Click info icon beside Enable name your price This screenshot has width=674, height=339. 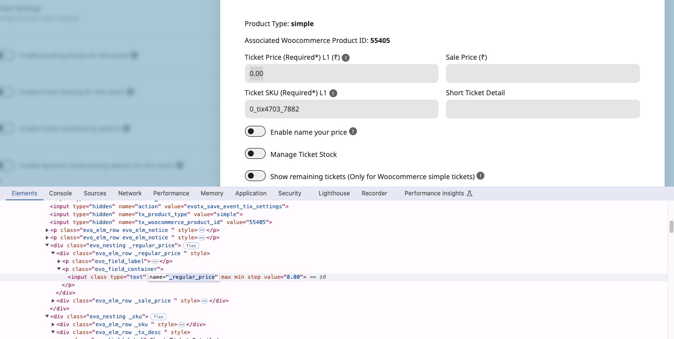[x=353, y=132]
